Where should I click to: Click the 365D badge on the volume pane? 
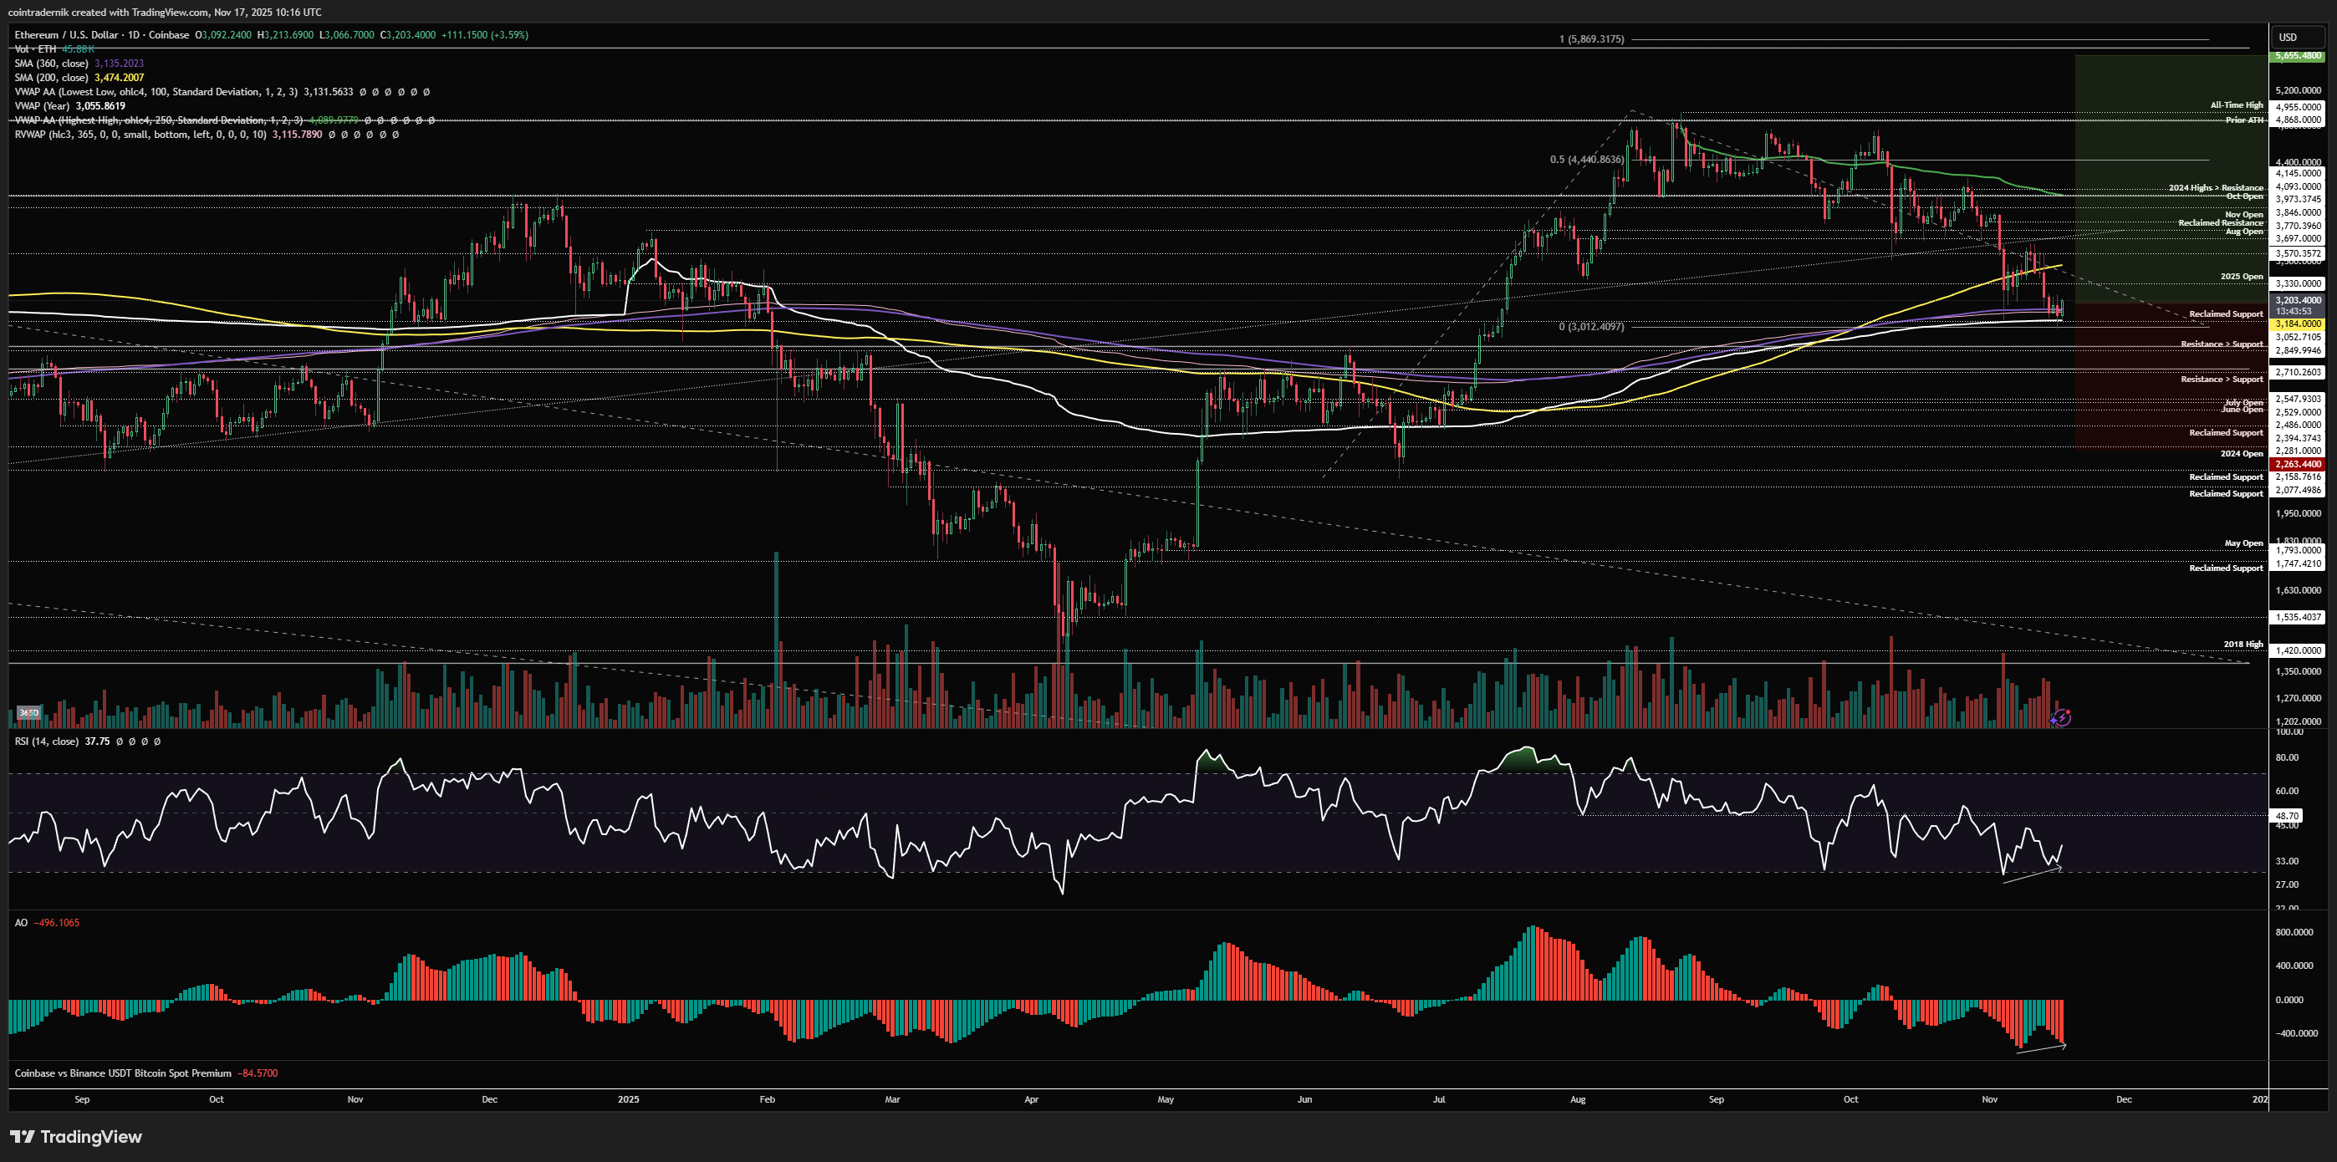click(29, 713)
